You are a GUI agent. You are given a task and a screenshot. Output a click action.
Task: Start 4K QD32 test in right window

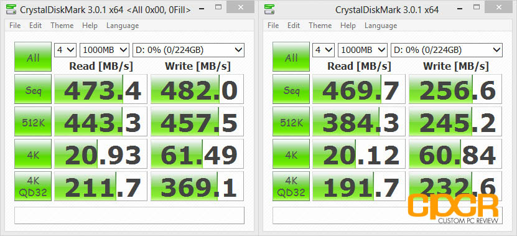pyautogui.click(x=291, y=186)
